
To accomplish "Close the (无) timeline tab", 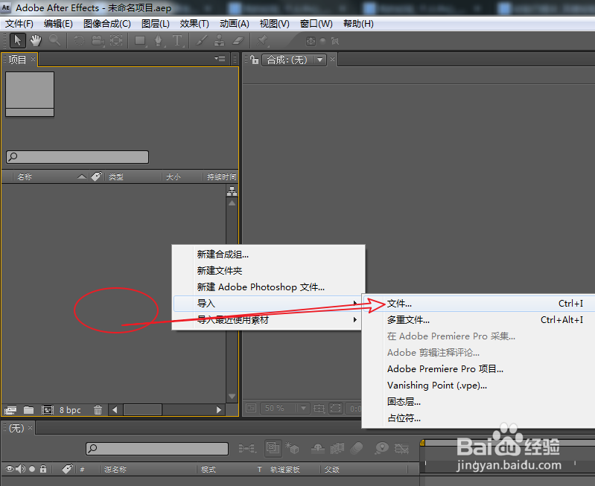I will [x=30, y=428].
